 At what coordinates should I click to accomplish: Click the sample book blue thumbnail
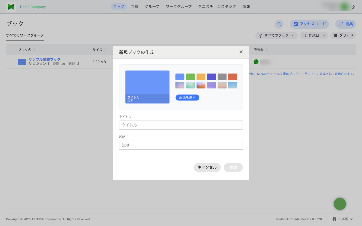[22, 62]
